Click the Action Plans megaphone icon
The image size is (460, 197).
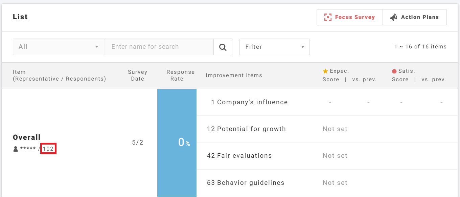click(x=394, y=17)
